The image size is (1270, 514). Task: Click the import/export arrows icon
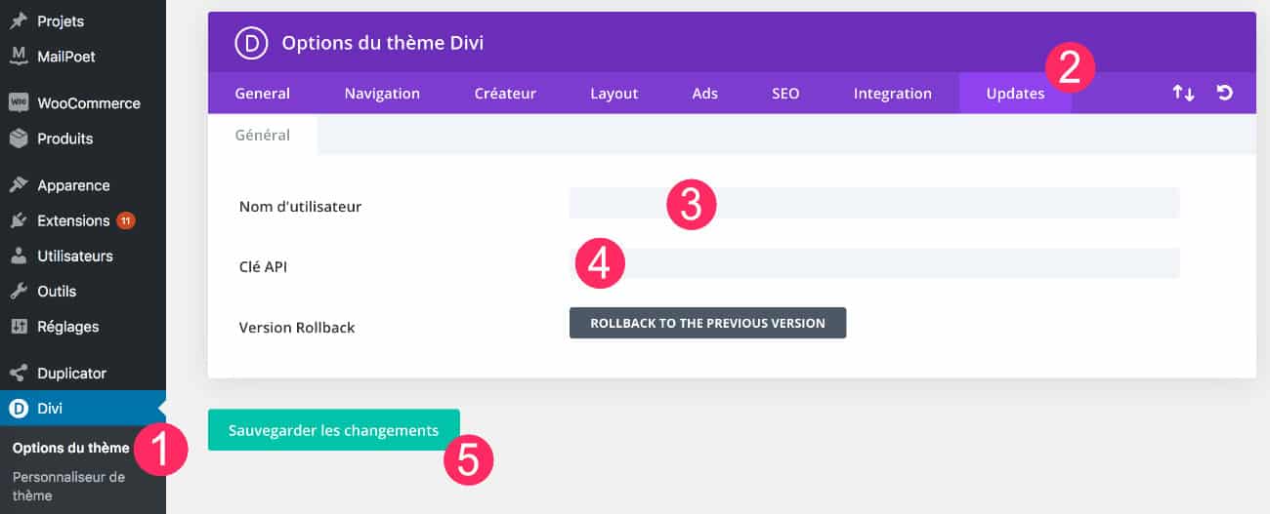coord(1183,93)
